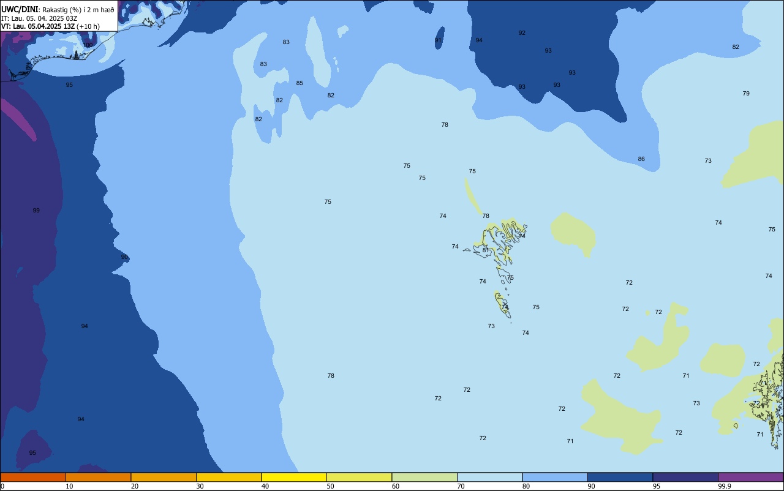Click the dark orange 0–10 legend swatch
This screenshot has height=491, width=784.
click(x=33, y=477)
